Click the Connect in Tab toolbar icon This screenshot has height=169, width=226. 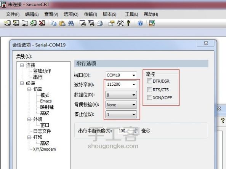coord(25,23)
